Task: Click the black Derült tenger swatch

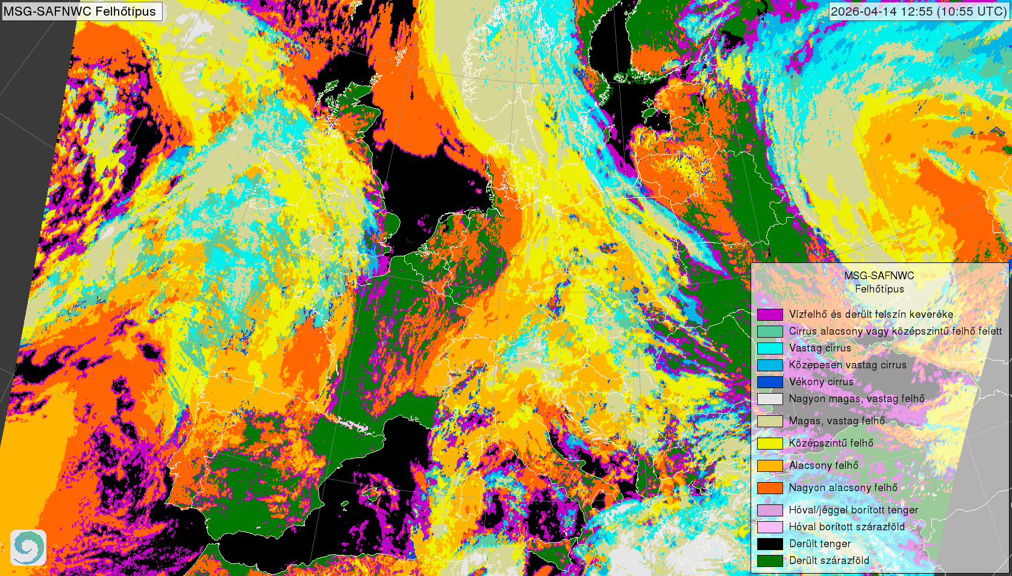Action: click(770, 543)
